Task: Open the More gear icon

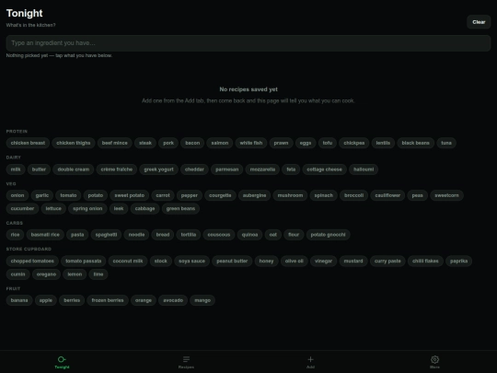Action: click(x=434, y=359)
